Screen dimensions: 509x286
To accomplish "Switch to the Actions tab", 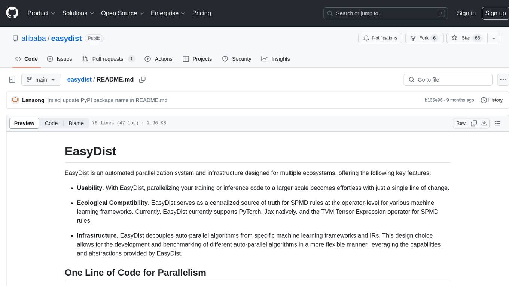I will 158,59.
